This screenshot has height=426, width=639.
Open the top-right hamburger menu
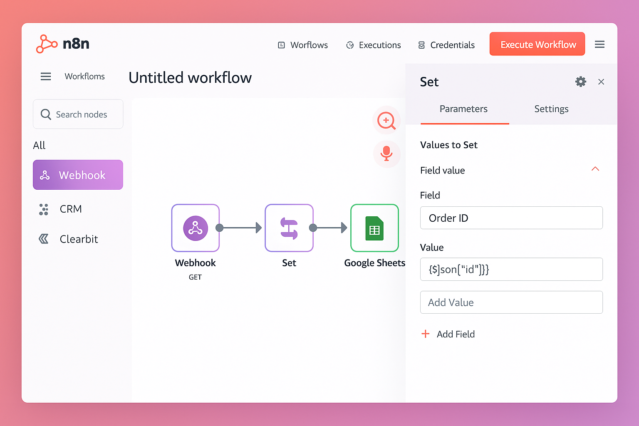(599, 45)
